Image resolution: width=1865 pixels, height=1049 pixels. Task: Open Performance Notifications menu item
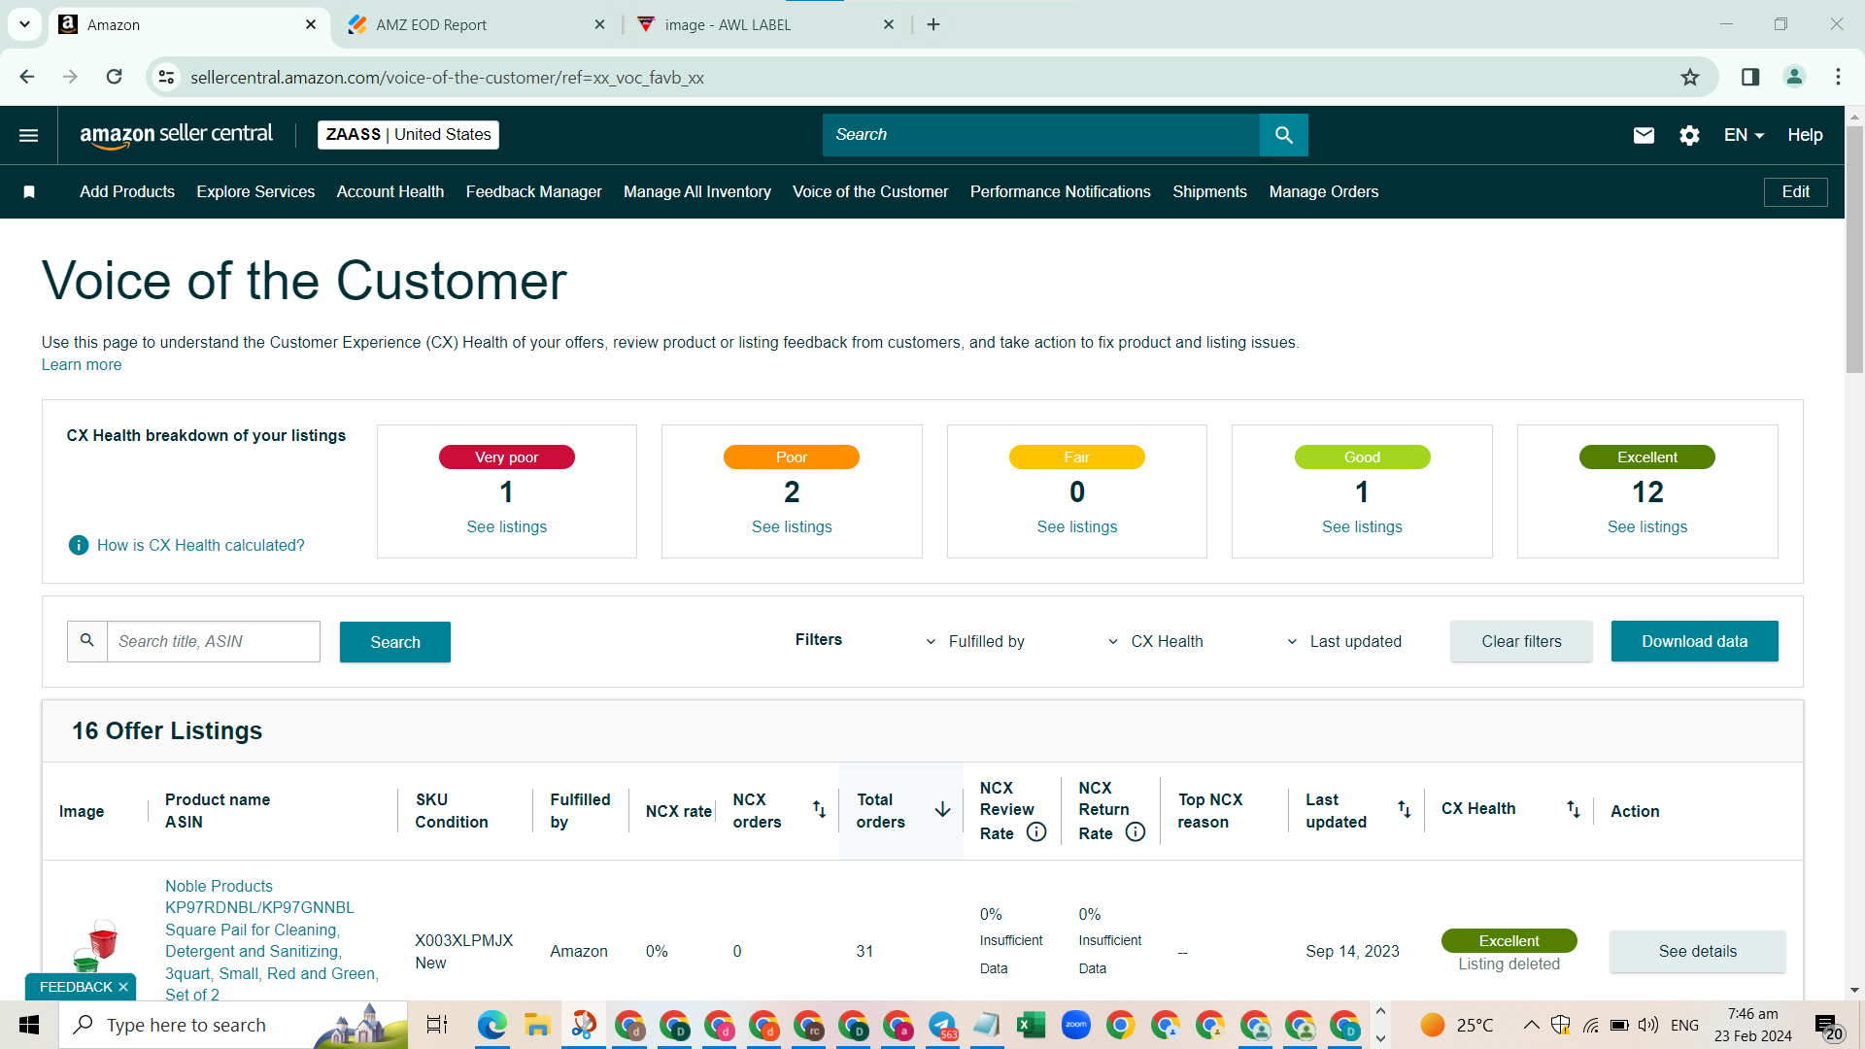click(x=1060, y=192)
